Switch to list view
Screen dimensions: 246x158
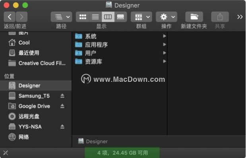[x=95, y=17]
